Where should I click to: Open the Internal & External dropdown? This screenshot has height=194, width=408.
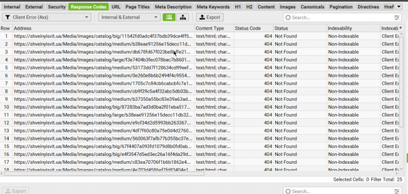click(129, 17)
